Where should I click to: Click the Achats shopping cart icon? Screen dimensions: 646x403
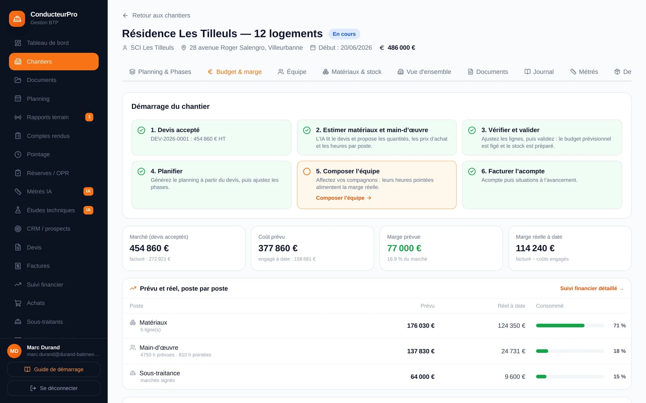tap(18, 303)
